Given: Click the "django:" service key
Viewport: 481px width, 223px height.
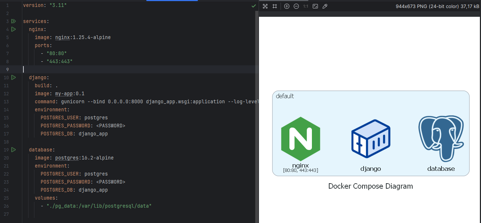Looking at the screenshot, I should coord(39,77).
